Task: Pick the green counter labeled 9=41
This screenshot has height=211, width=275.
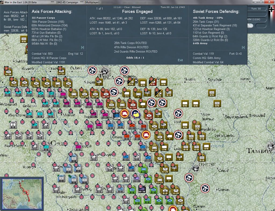Action: pyautogui.click(x=153, y=190)
